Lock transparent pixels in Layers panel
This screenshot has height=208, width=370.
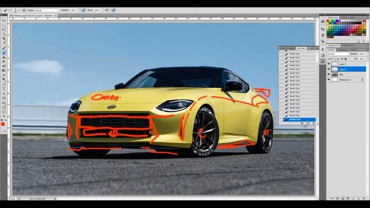tap(335, 59)
